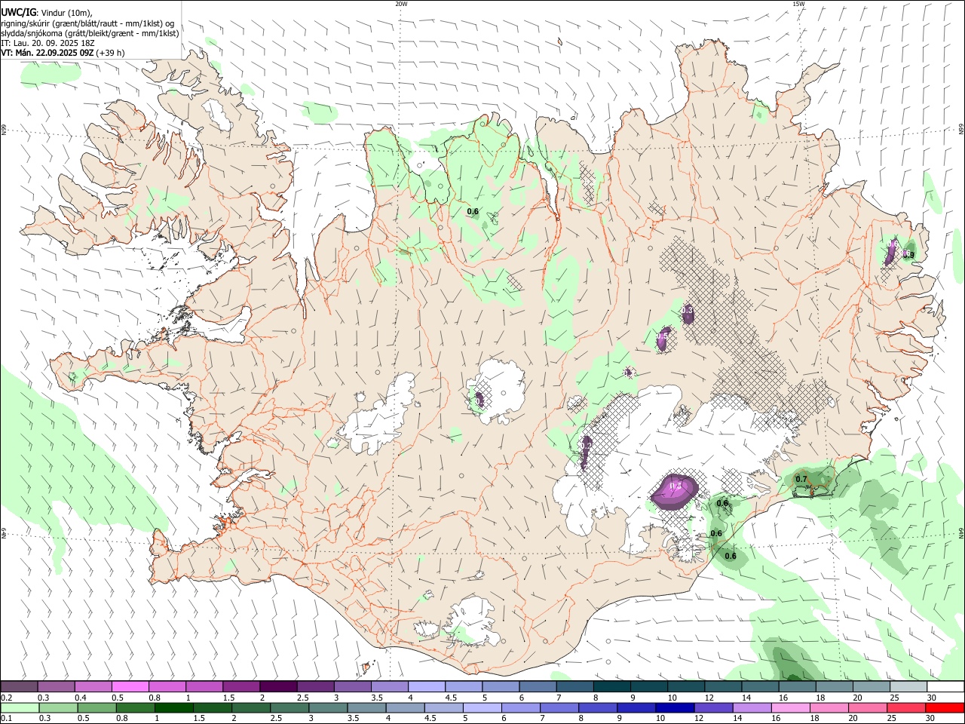The height and width of the screenshot is (724, 965).
Task: Click the navy blue swatch labeled 10
Action: pyautogui.click(x=675, y=707)
